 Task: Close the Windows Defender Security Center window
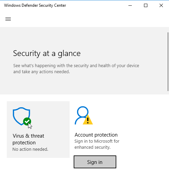coord(161,5)
